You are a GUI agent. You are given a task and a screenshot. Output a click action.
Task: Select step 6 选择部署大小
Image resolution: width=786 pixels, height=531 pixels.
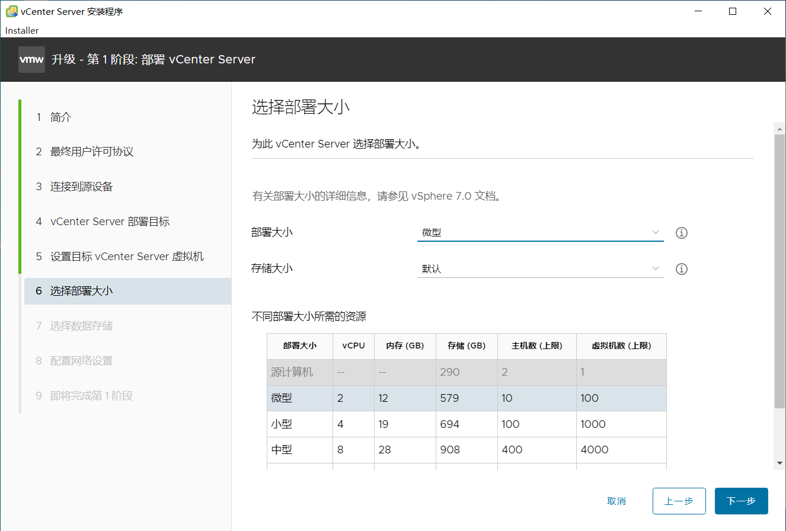[127, 291]
